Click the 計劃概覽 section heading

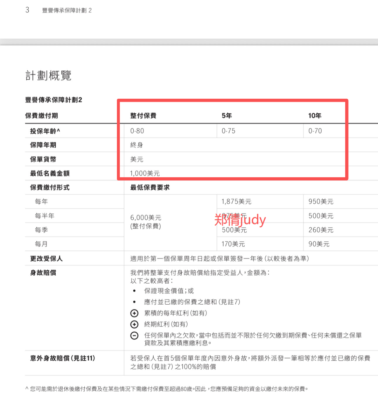(x=48, y=76)
